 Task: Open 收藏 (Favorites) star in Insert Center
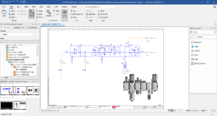195,47
